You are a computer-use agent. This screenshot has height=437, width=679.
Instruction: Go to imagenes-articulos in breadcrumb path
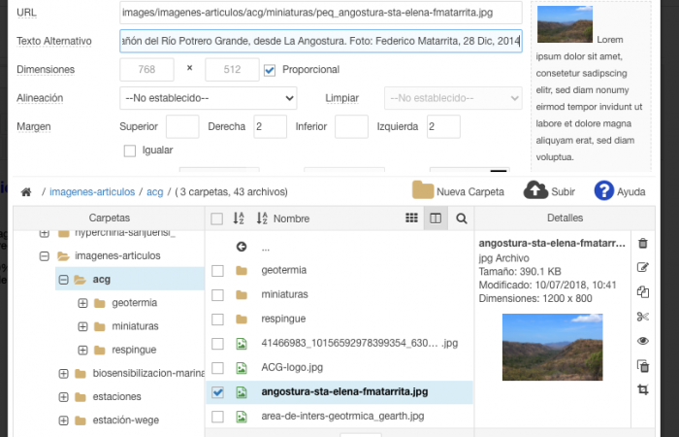tap(92, 192)
